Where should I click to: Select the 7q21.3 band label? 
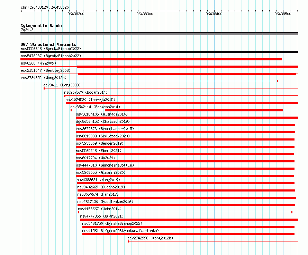point(27,30)
